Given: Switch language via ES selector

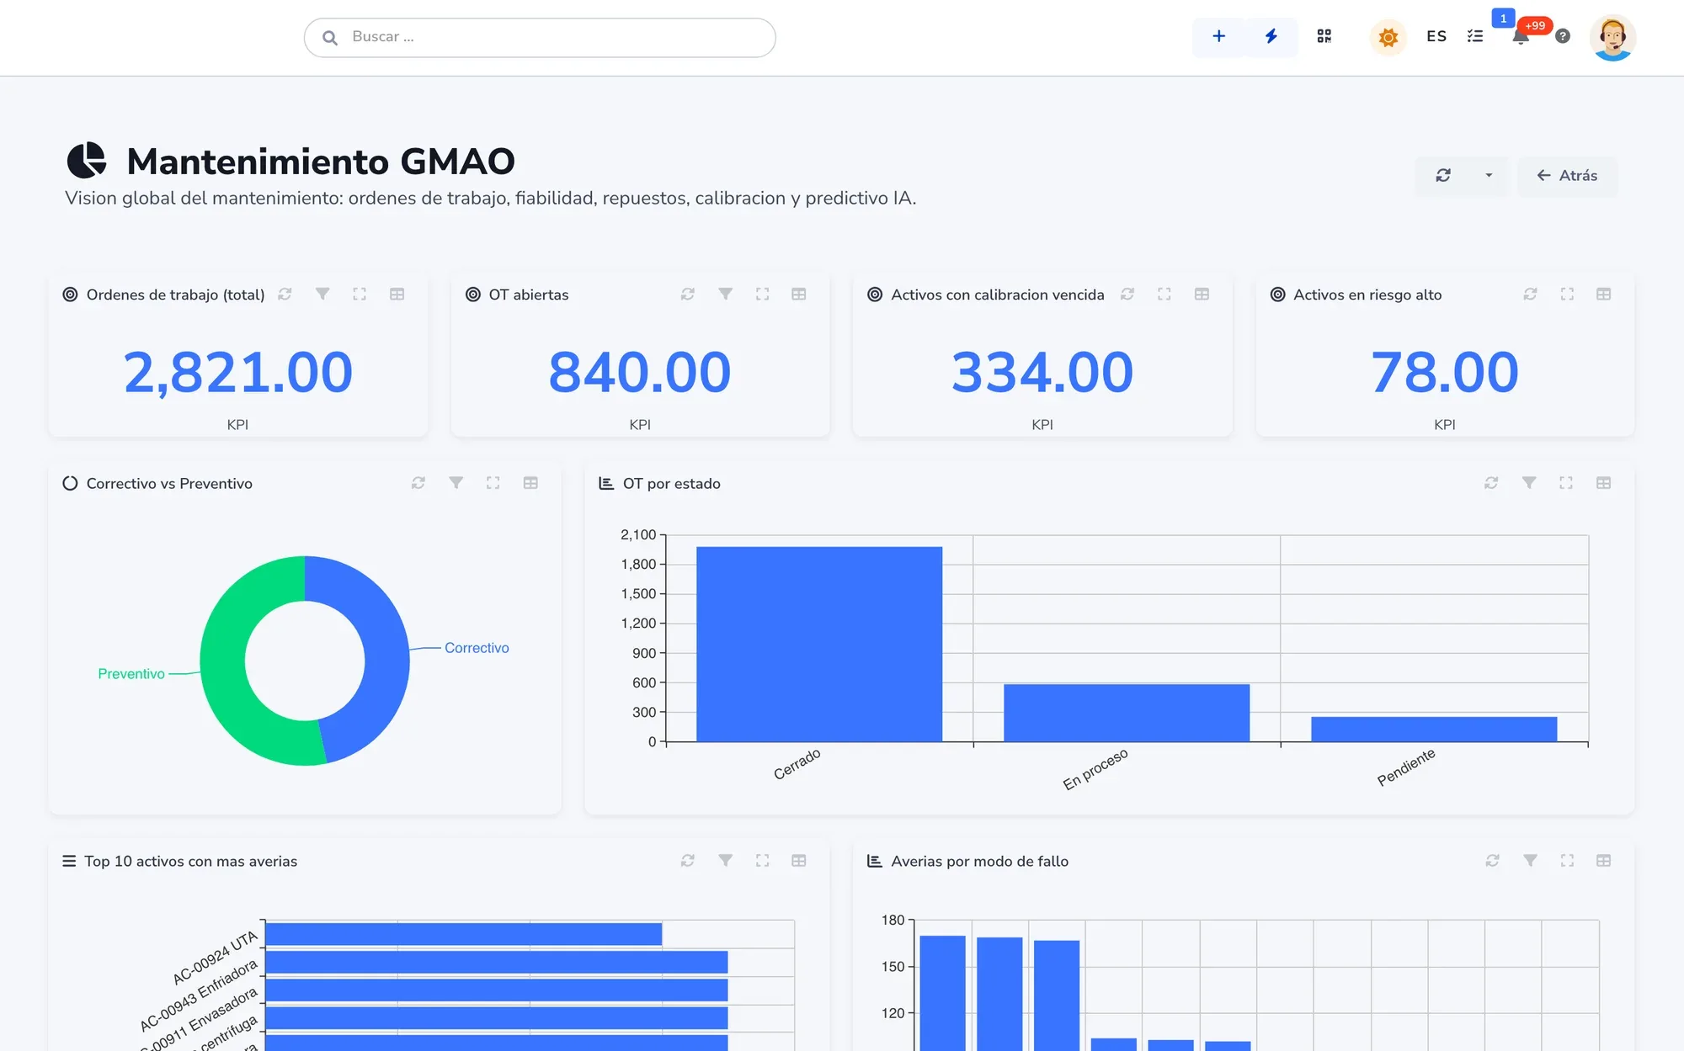Looking at the screenshot, I should pos(1436,36).
